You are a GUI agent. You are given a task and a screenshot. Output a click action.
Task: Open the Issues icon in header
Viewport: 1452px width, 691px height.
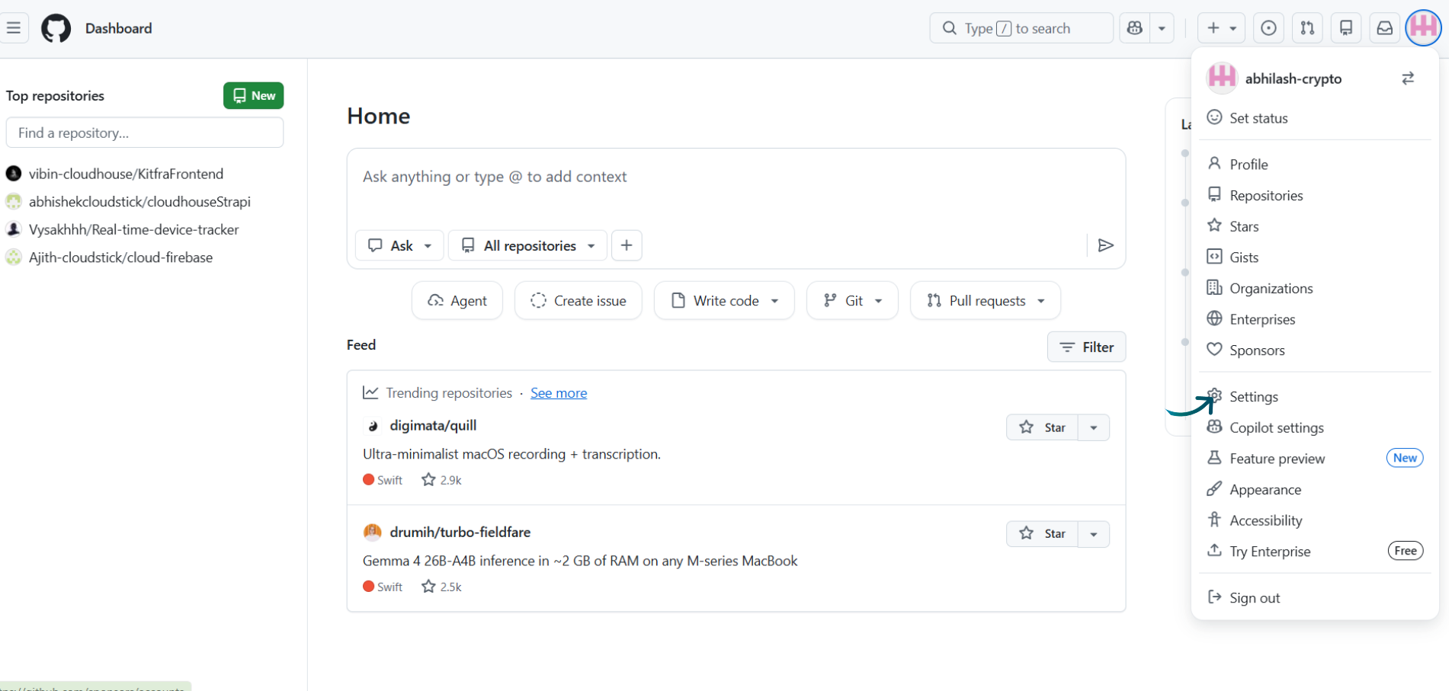click(x=1268, y=28)
